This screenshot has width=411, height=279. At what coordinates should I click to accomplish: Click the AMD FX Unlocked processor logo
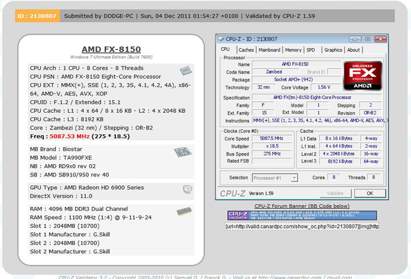(x=363, y=76)
